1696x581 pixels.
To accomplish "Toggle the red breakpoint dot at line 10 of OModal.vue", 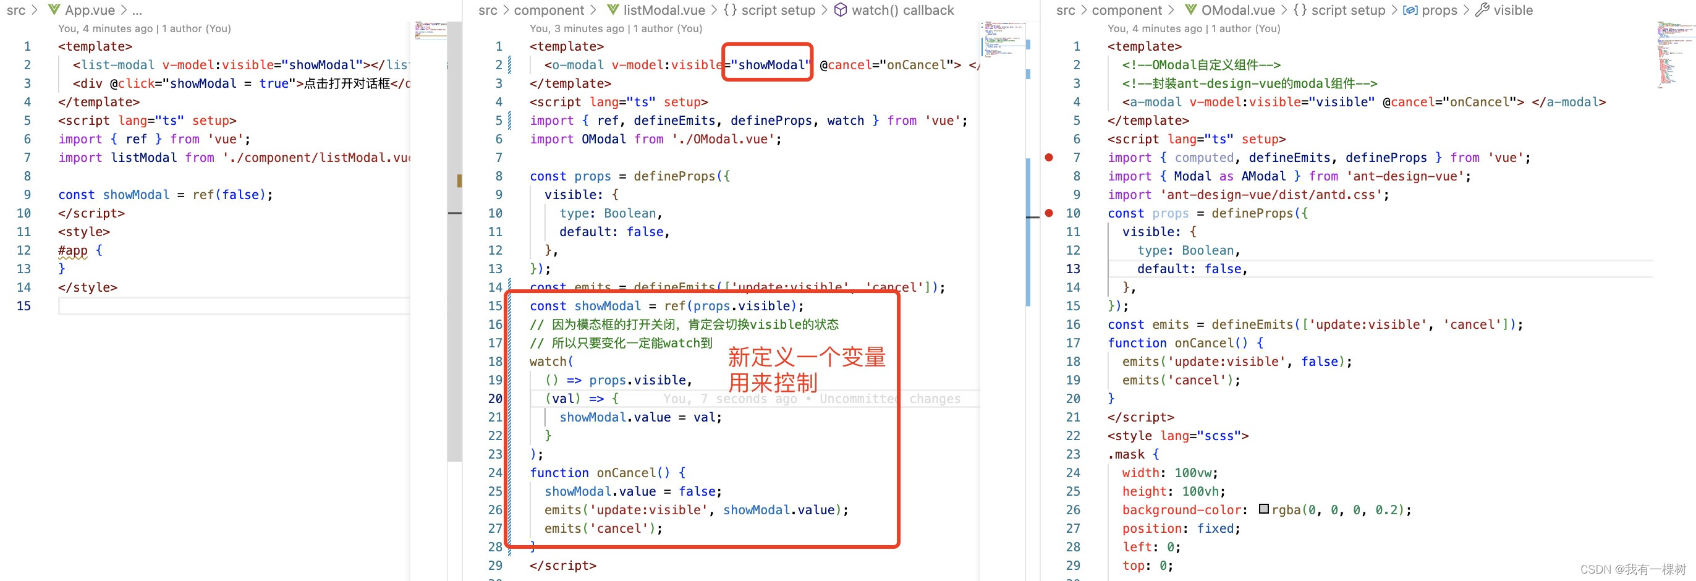I will click(x=1049, y=213).
